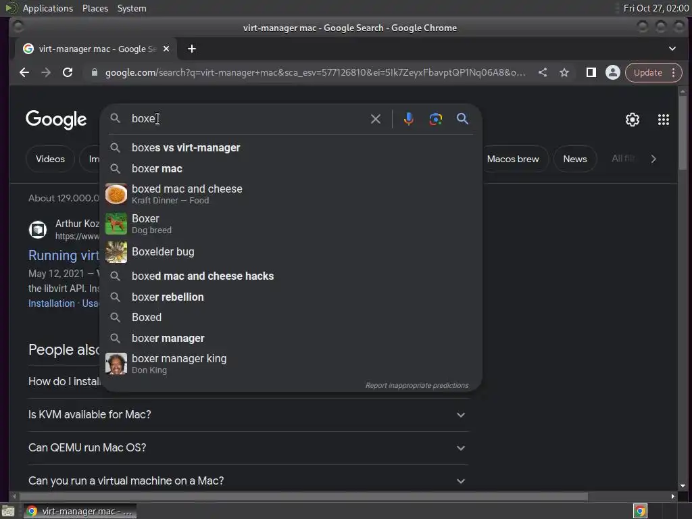Screen dimensions: 692x519
Task: Expand Can you run a virtual machine
Action: click(248, 481)
